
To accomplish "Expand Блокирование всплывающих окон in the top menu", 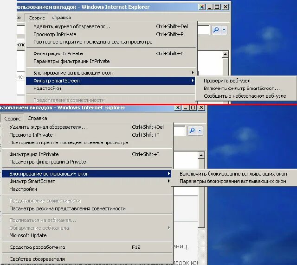I will click(111, 73).
